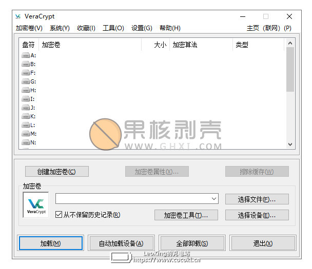The image size is (312, 269).
Task: Select drive slot M: icon
Action: point(26,134)
